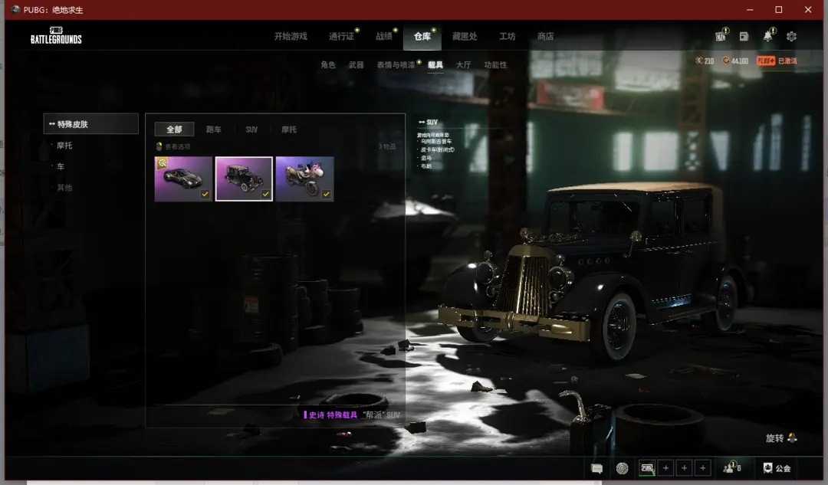The height and width of the screenshot is (485, 828).
Task: Select the 摩托 sidebar category
Action: [64, 145]
